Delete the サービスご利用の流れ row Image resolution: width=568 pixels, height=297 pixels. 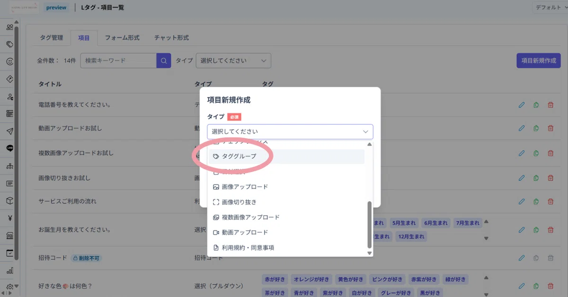pyautogui.click(x=550, y=201)
